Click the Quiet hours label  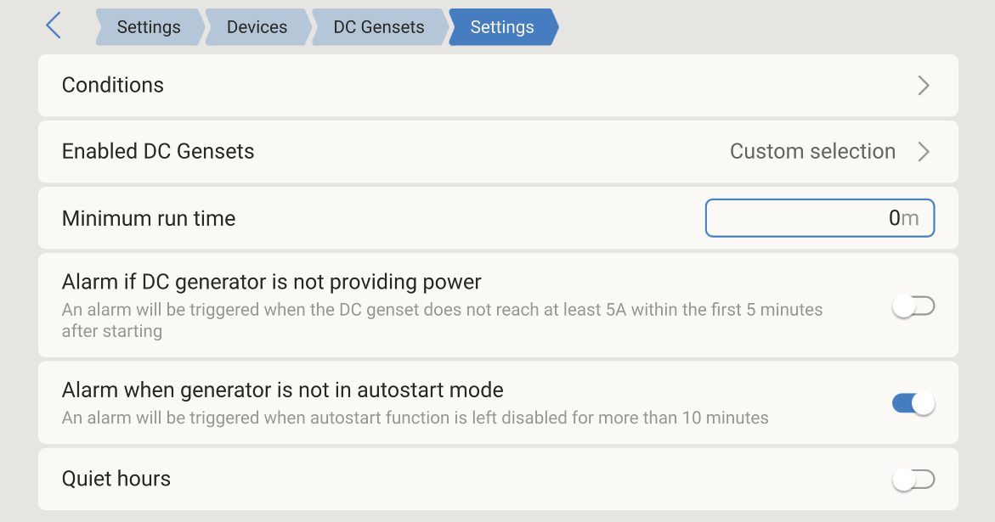116,479
